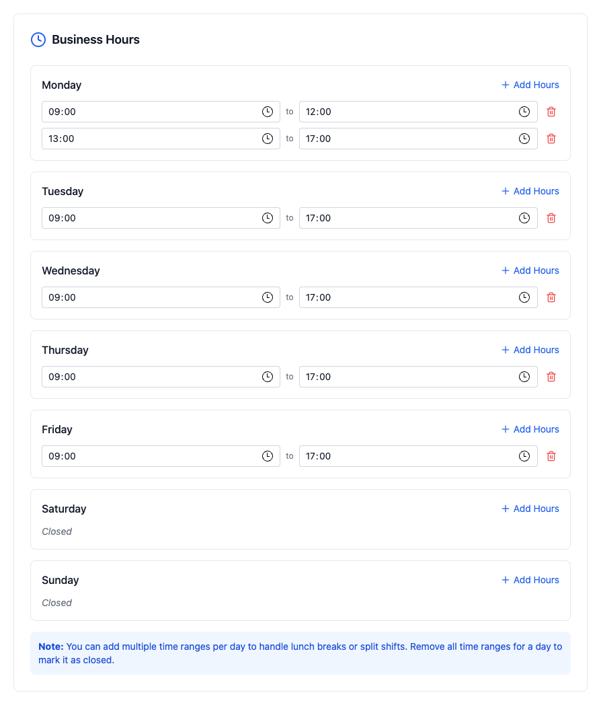Viewport: 601px width, 705px height.
Task: Click the Business Hours clock icon
Action: click(38, 40)
